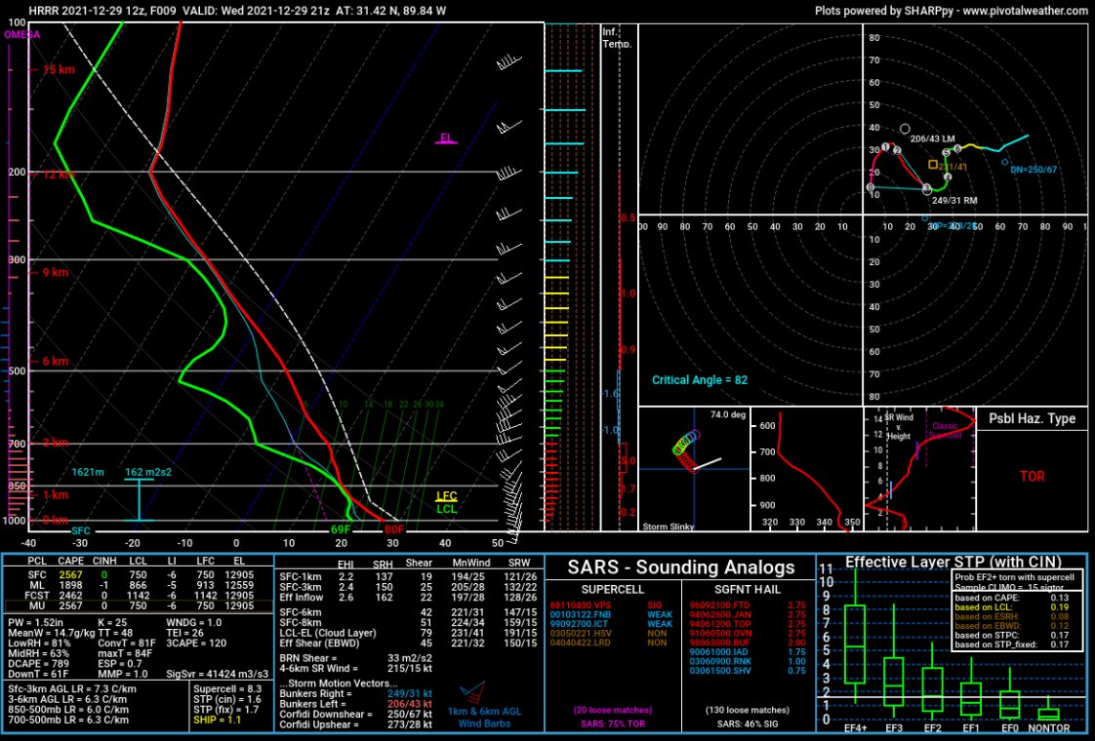The image size is (1095, 741).
Task: Click the Bunkers Right 249/31 kt value
Action: tap(410, 694)
